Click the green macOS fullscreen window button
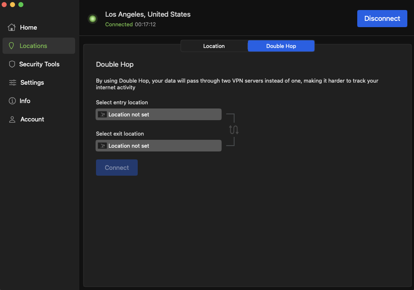This screenshot has height=290, width=414. 21,5
